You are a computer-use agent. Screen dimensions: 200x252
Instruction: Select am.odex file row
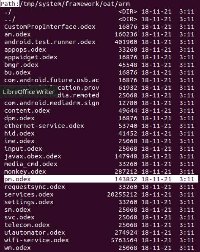pyautogui.click(x=101, y=34)
